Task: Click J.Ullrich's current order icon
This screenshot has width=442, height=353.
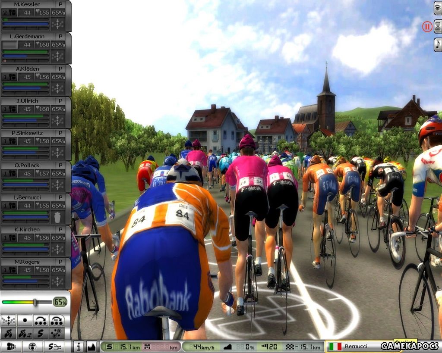Action: [x=57, y=121]
